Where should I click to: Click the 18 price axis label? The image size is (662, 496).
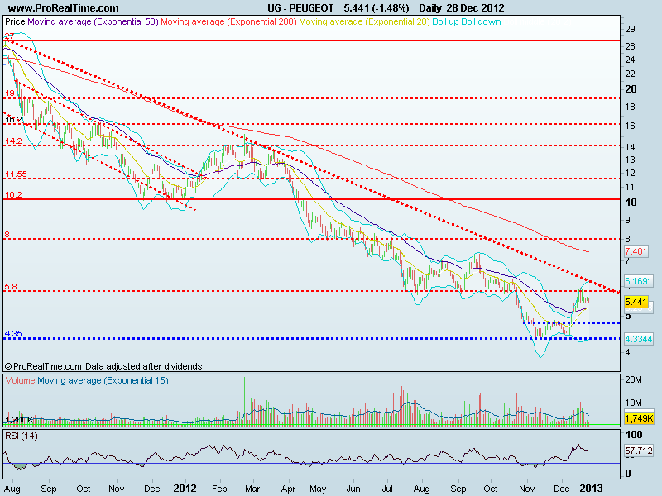pos(630,107)
